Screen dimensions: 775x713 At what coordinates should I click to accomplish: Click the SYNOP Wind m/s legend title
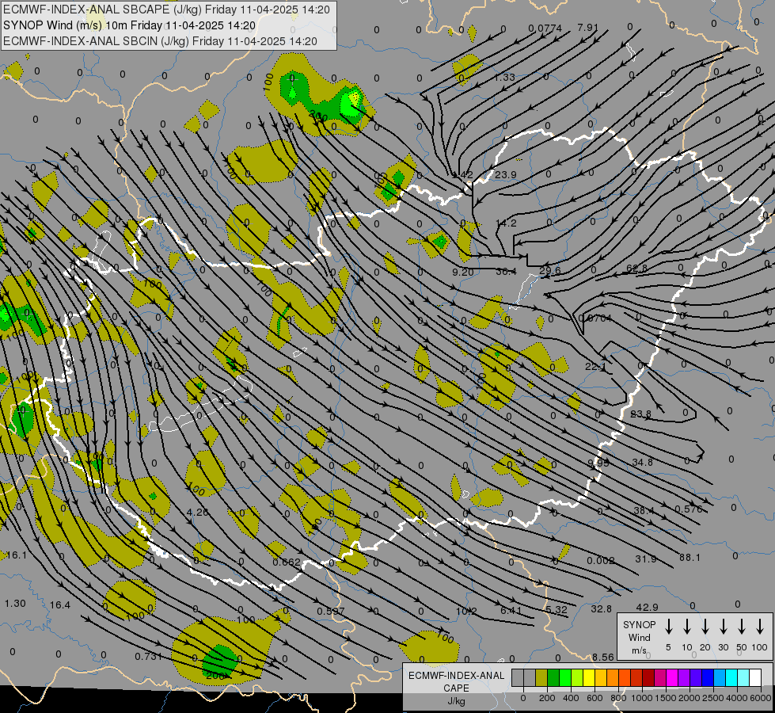pos(639,637)
